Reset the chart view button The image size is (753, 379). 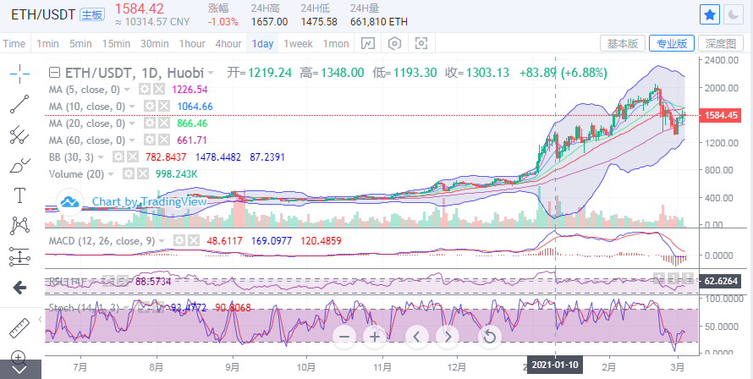[x=489, y=337]
